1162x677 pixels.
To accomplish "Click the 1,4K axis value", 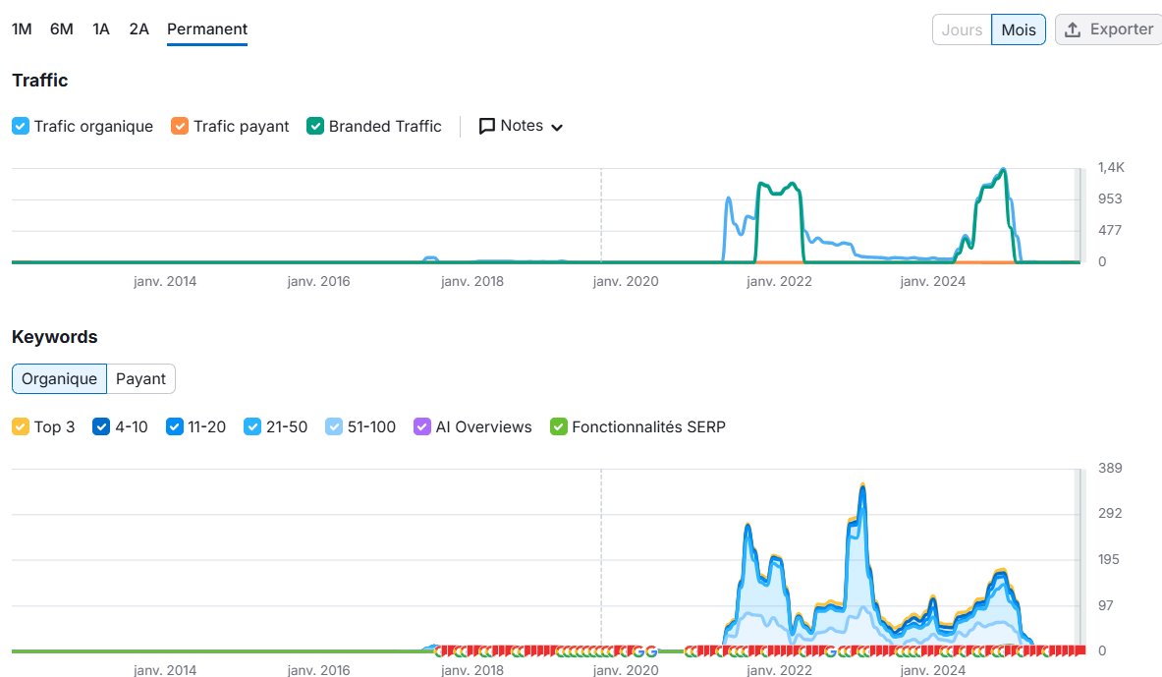I will coord(1111,168).
